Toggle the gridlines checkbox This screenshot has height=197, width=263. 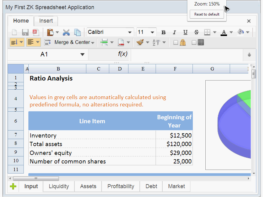point(194,43)
